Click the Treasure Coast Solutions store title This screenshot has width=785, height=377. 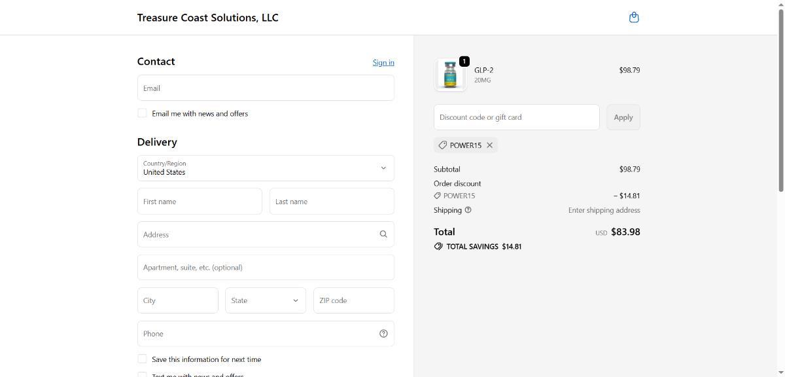207,18
